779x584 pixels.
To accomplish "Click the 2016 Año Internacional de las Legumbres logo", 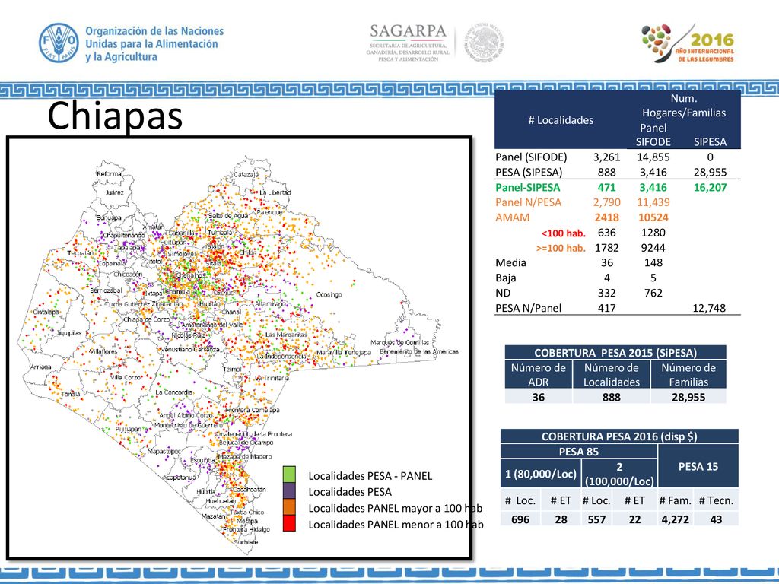I will 688,43.
